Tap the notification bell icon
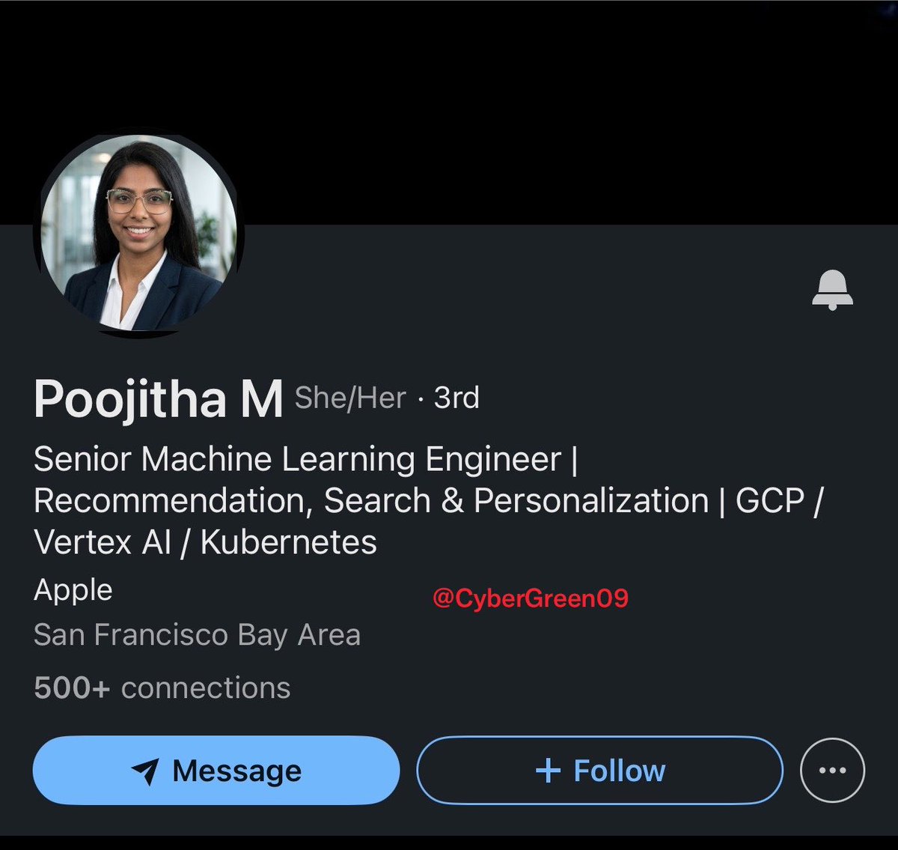898x850 pixels. click(832, 290)
